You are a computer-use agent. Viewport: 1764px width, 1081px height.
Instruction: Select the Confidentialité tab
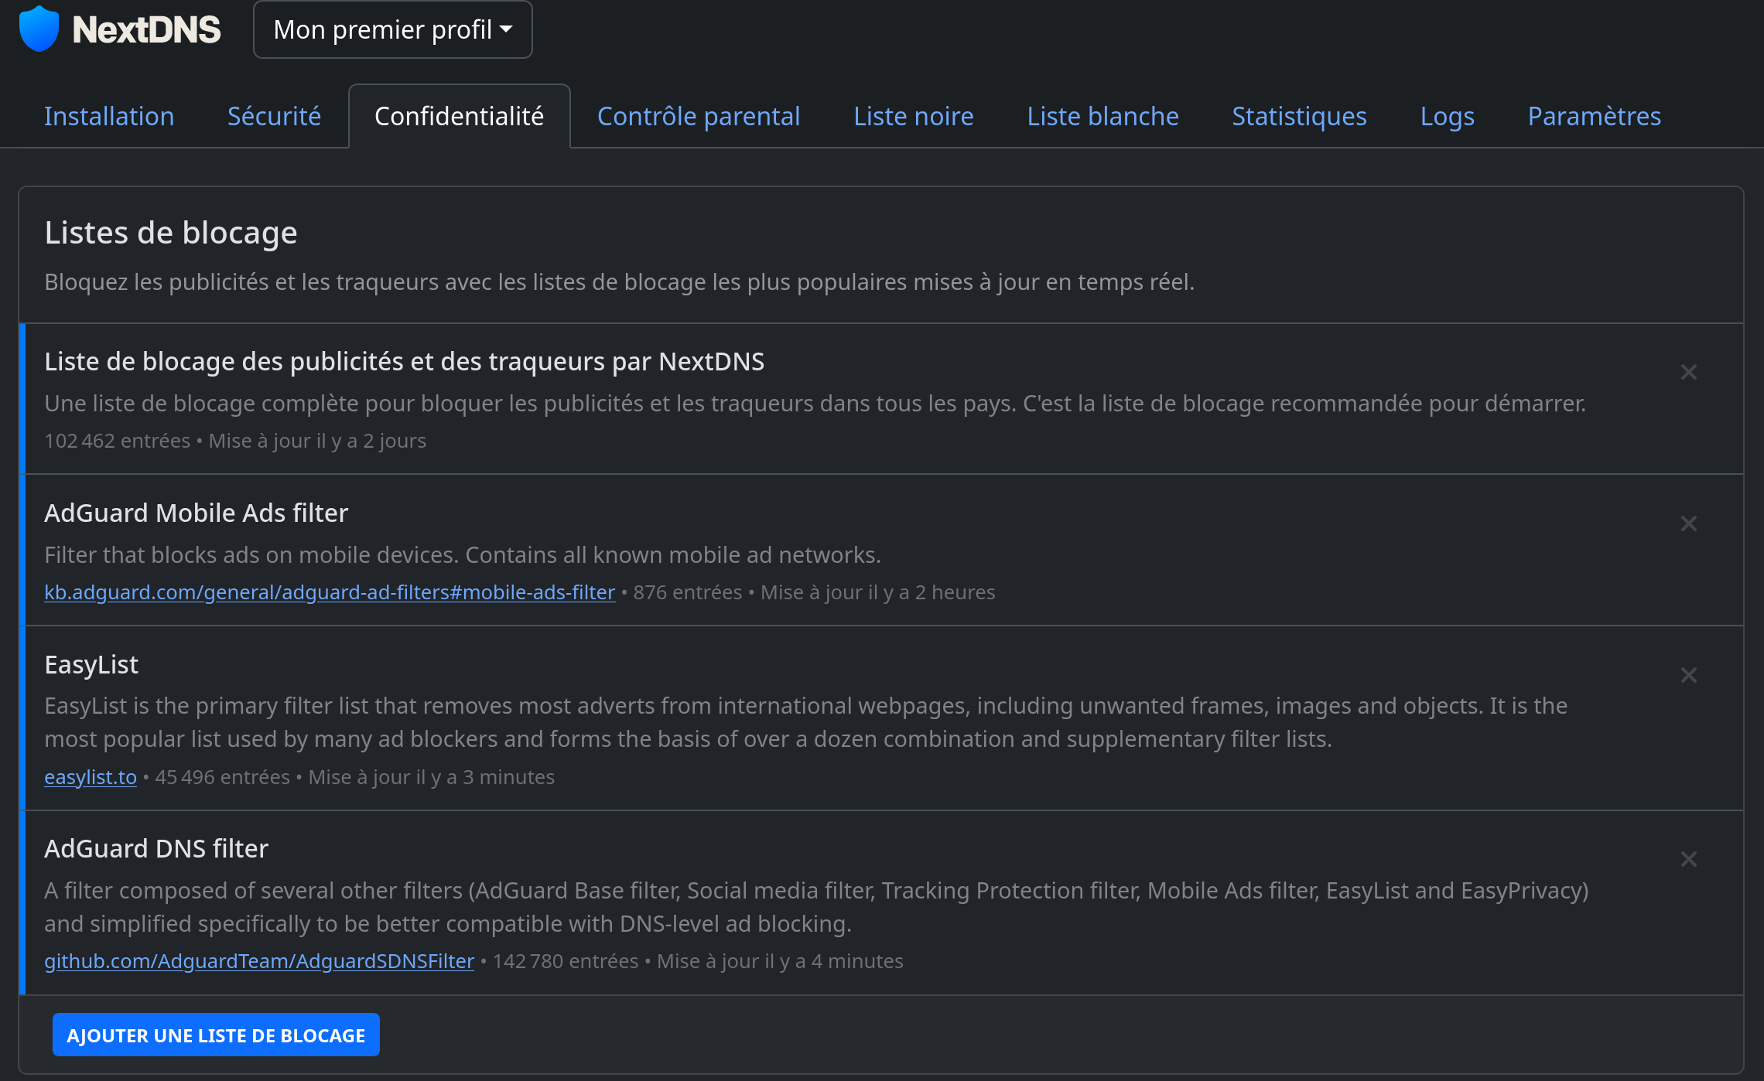point(459,116)
